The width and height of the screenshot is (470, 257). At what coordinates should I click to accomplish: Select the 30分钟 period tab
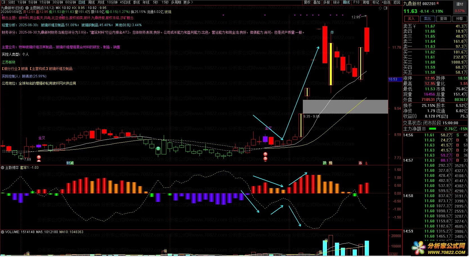(x=58, y=2)
